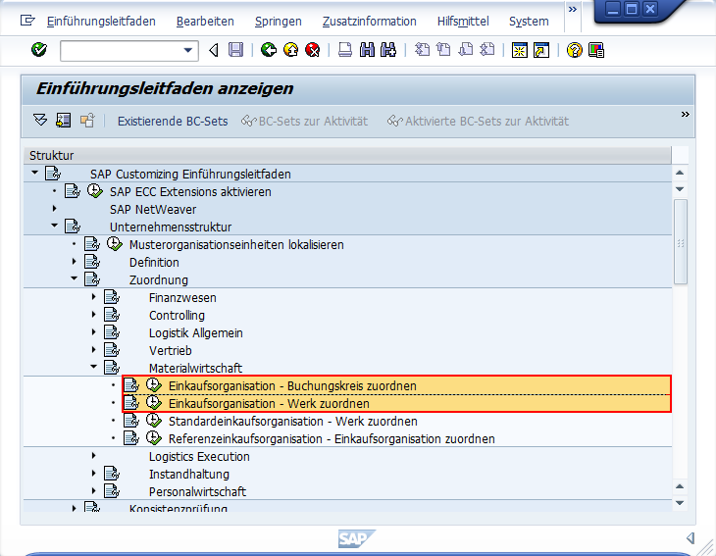This screenshot has width=716, height=556.
Task: Open documentation icon for Einkaufsorganisation - Buchungskreis zuordnen
Action: point(131,385)
